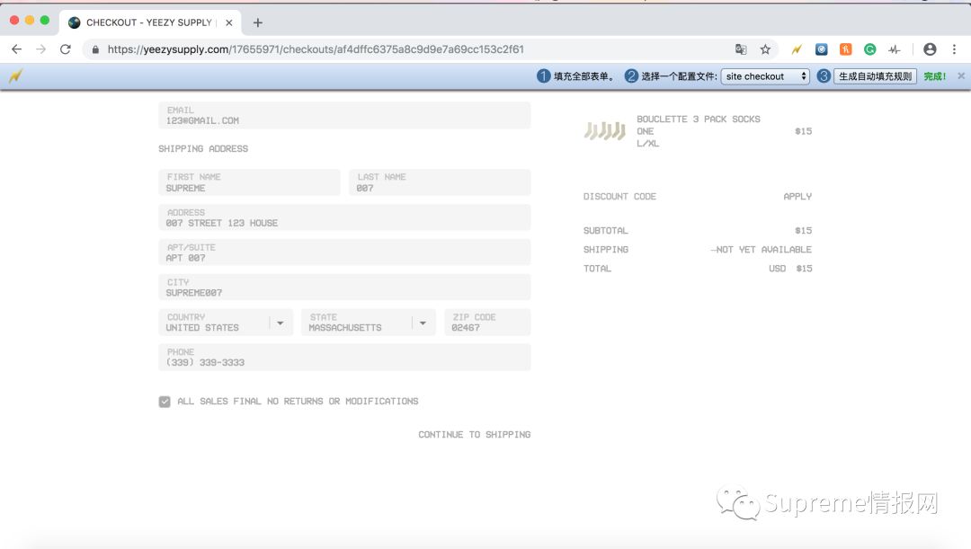The image size is (971, 549).
Task: Edit the Phone field
Action: [344, 357]
